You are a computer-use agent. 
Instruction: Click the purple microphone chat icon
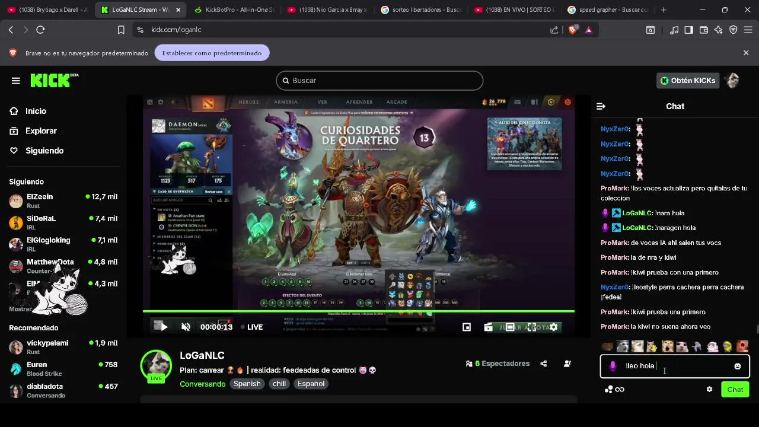613,366
